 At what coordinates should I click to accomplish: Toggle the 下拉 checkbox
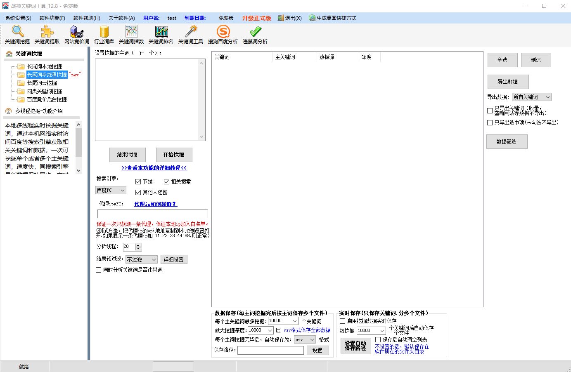pyautogui.click(x=138, y=181)
